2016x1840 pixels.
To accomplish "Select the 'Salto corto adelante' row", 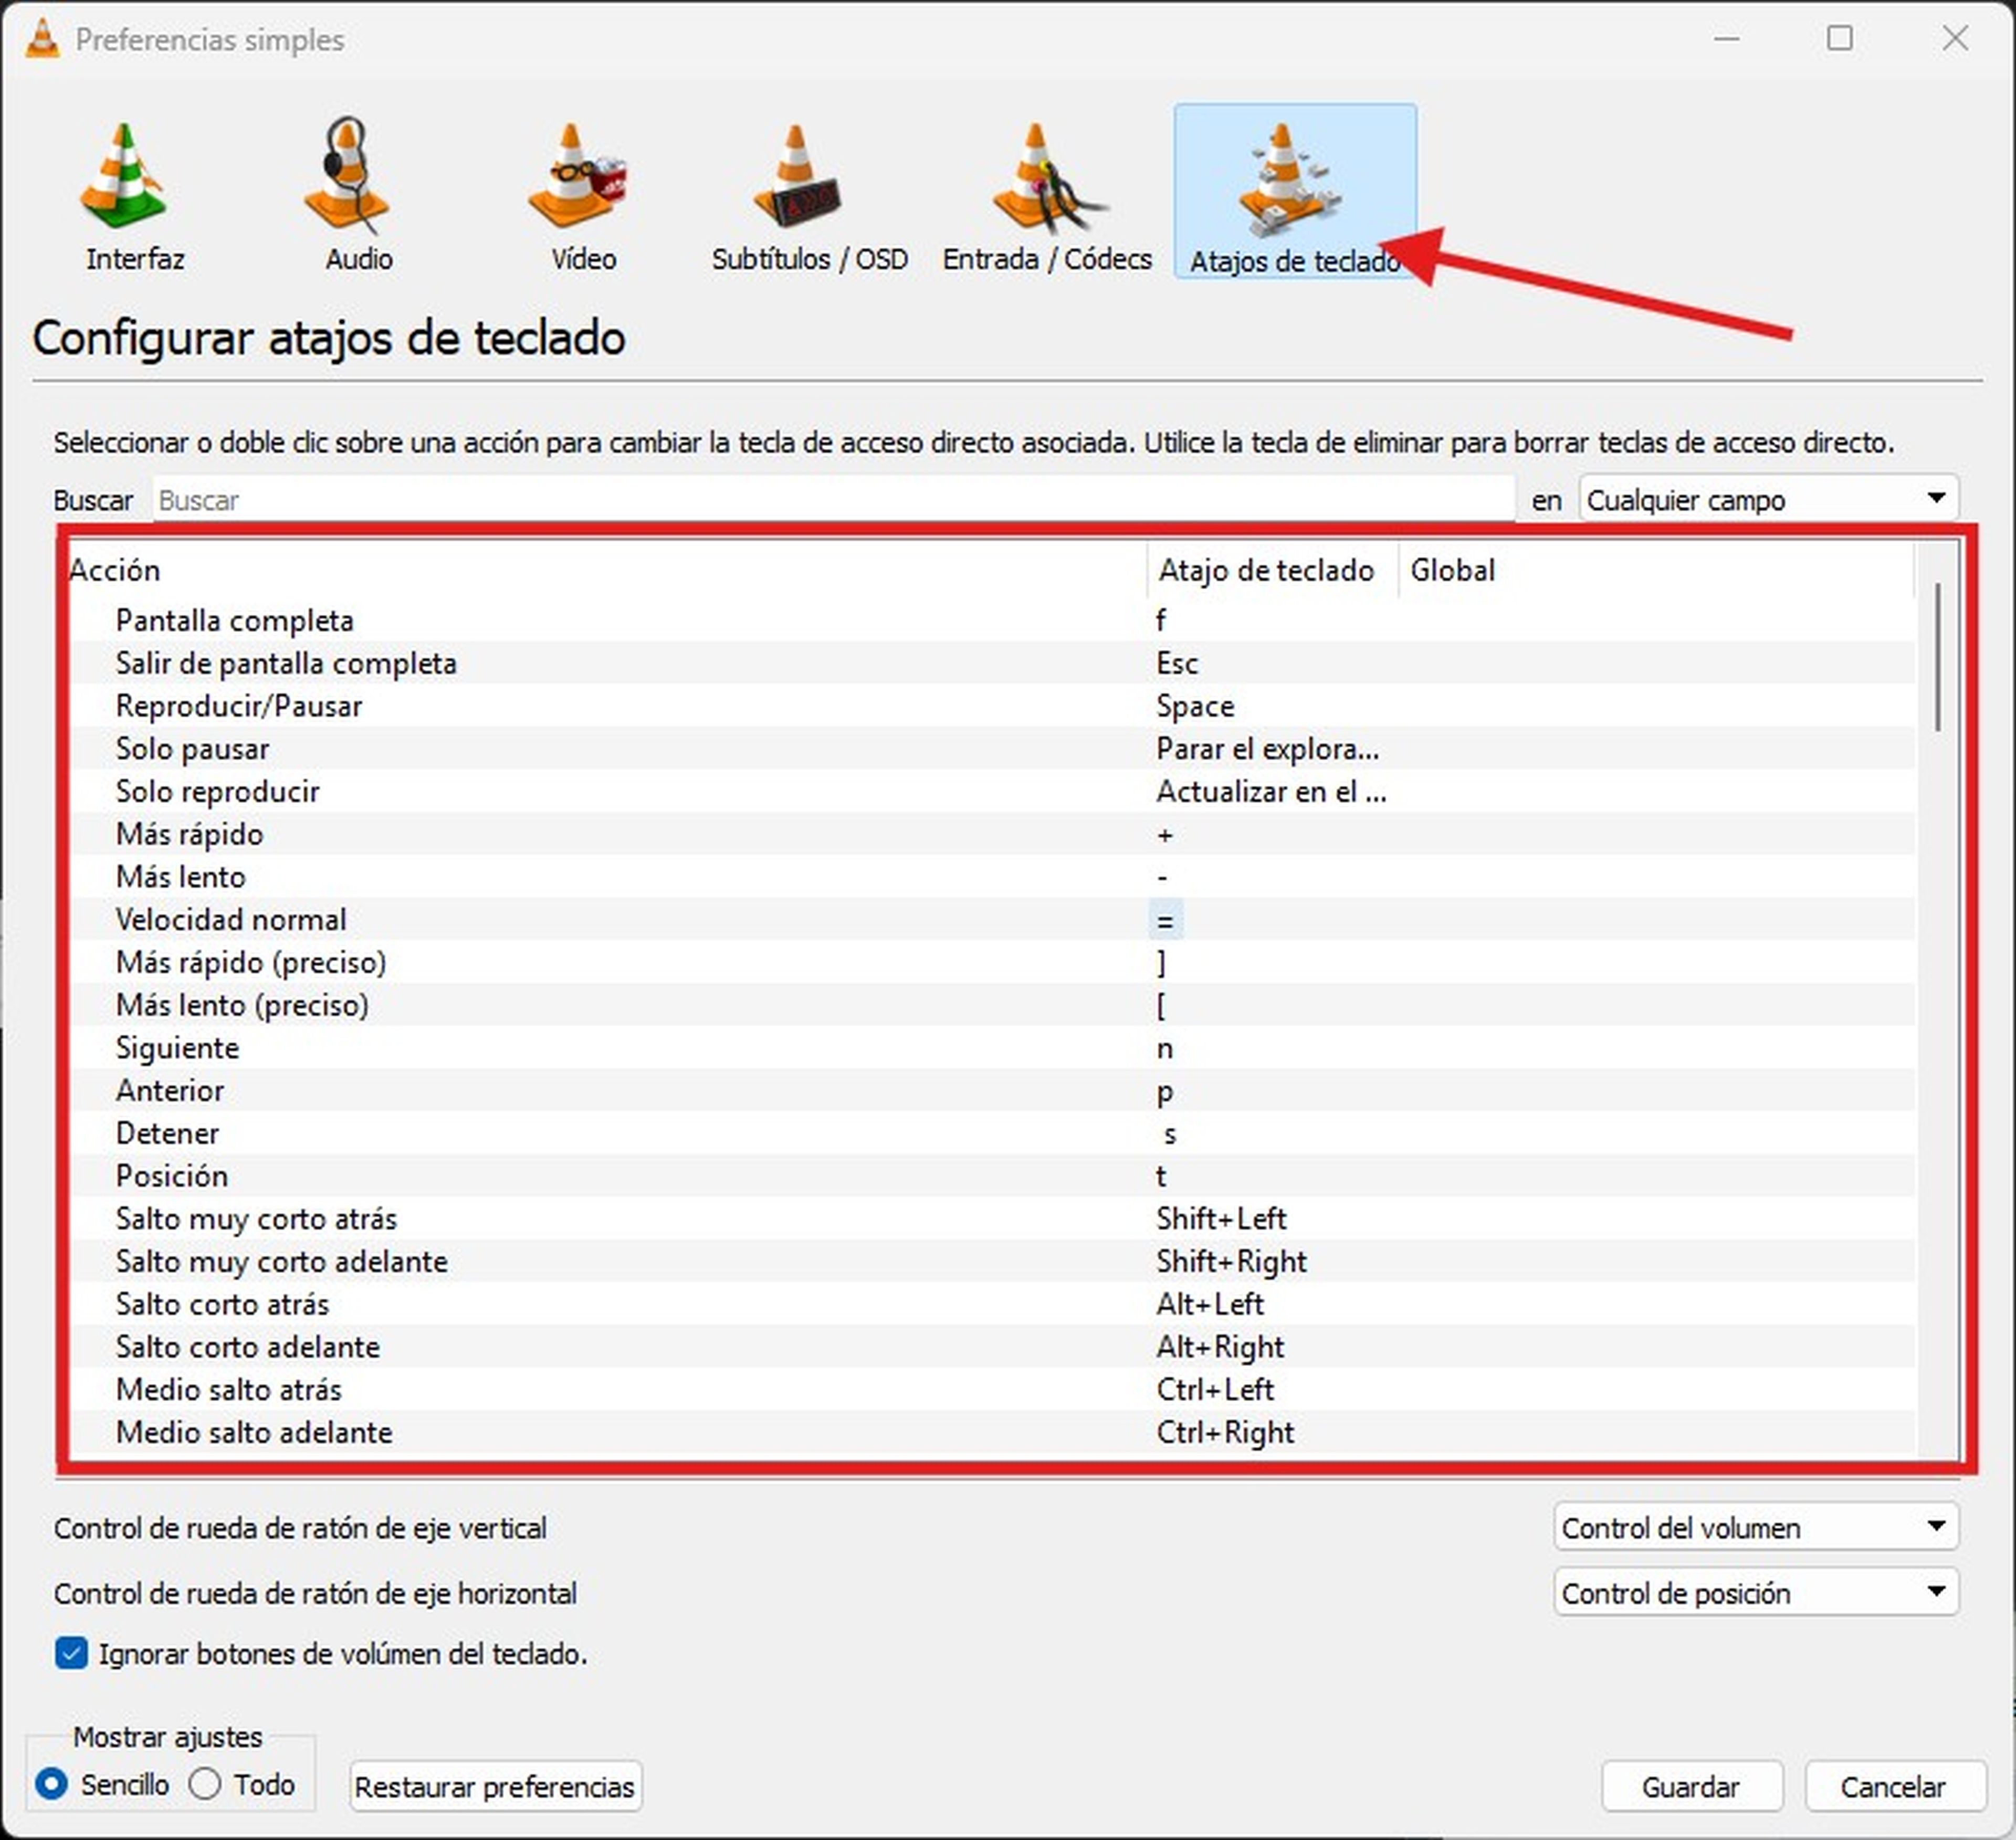I will 992,1346.
